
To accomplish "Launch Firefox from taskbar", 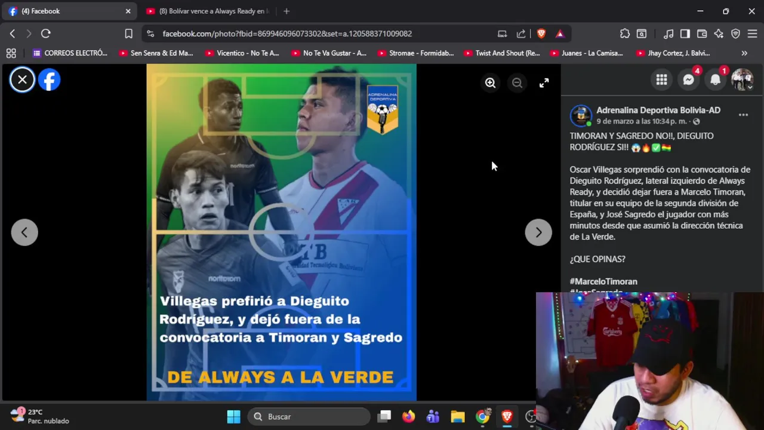I will click(408, 416).
